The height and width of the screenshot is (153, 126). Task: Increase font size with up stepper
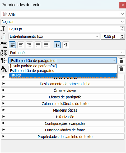[122, 28]
